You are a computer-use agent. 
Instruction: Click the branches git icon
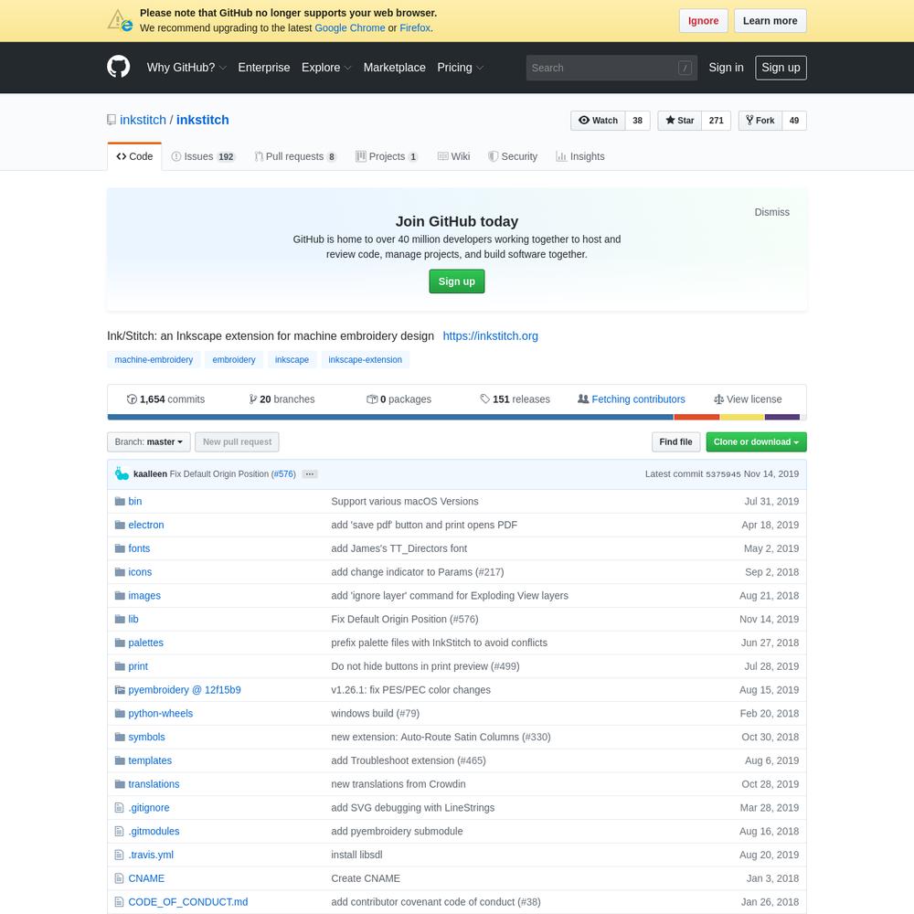pos(252,399)
